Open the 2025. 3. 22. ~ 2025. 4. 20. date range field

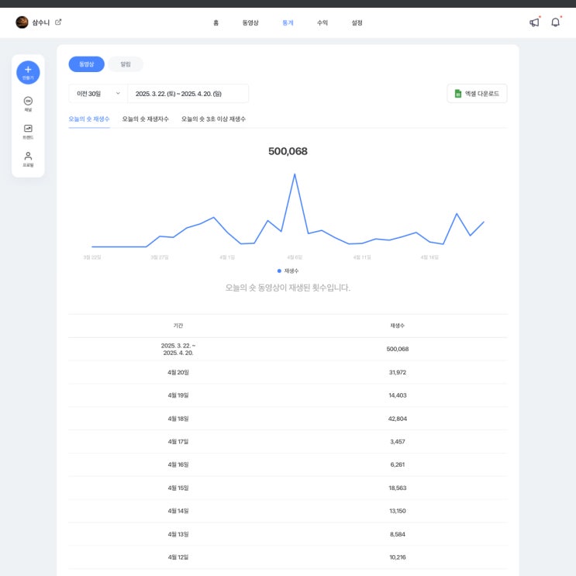coord(188,94)
